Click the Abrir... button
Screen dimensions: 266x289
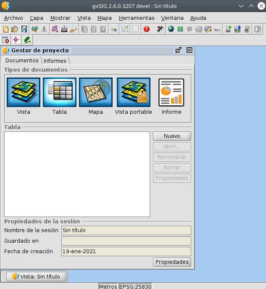coord(172,147)
